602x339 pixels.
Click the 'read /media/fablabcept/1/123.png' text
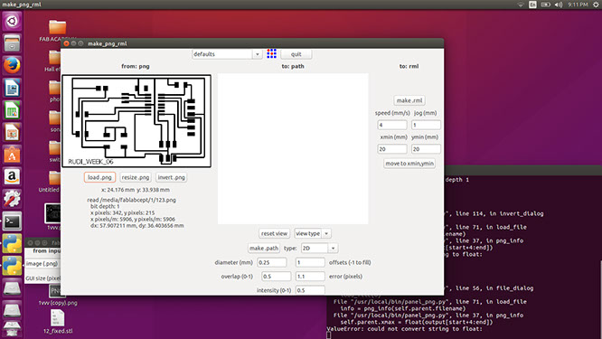coord(131,200)
